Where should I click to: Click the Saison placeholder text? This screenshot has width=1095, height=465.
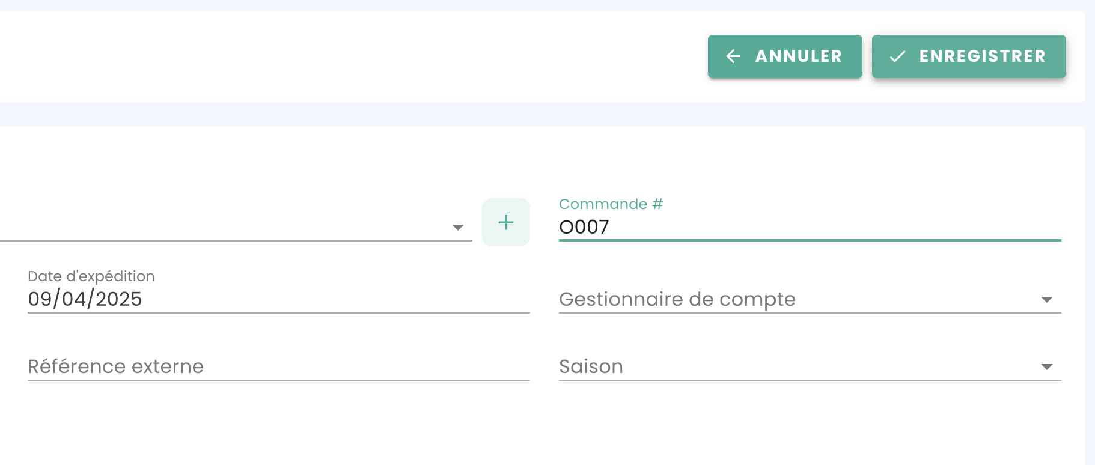click(x=591, y=366)
